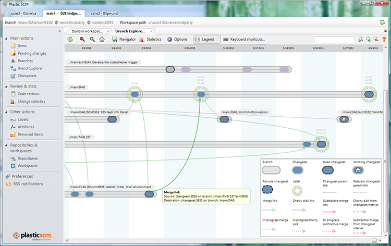
Task: Click the /main/scm9143 codechecker trigger label
Action: click(104, 63)
